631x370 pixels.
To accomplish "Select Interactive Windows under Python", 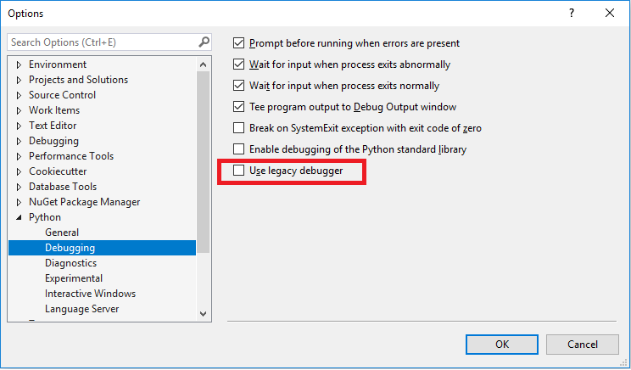I will click(90, 294).
